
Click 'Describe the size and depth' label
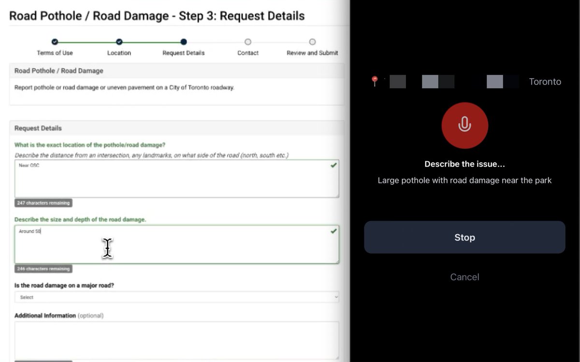pyautogui.click(x=80, y=220)
